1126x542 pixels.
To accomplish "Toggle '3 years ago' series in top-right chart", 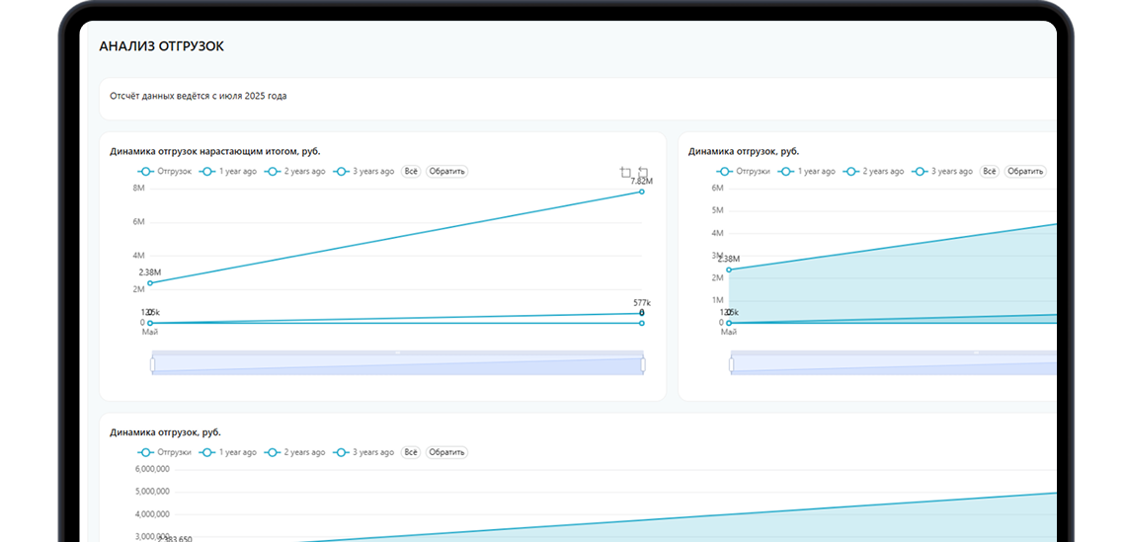I will coord(943,172).
